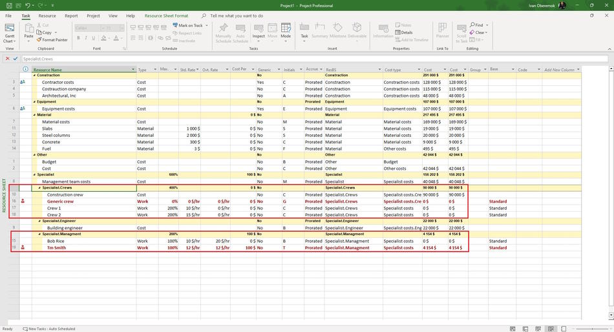The width and height of the screenshot is (614, 332).
Task: Click the Indicators column info icon
Action: 25,69
